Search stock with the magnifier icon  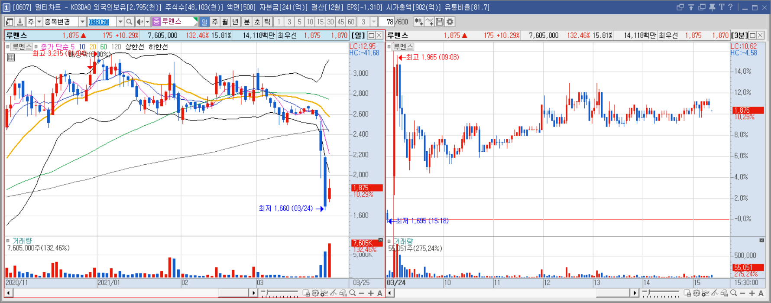click(129, 22)
